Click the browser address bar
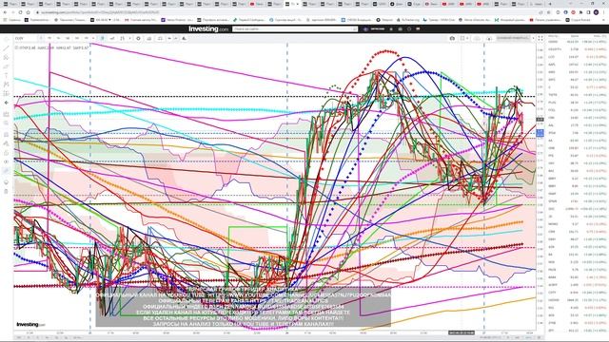The height and width of the screenshot is (342, 609). click(287, 12)
